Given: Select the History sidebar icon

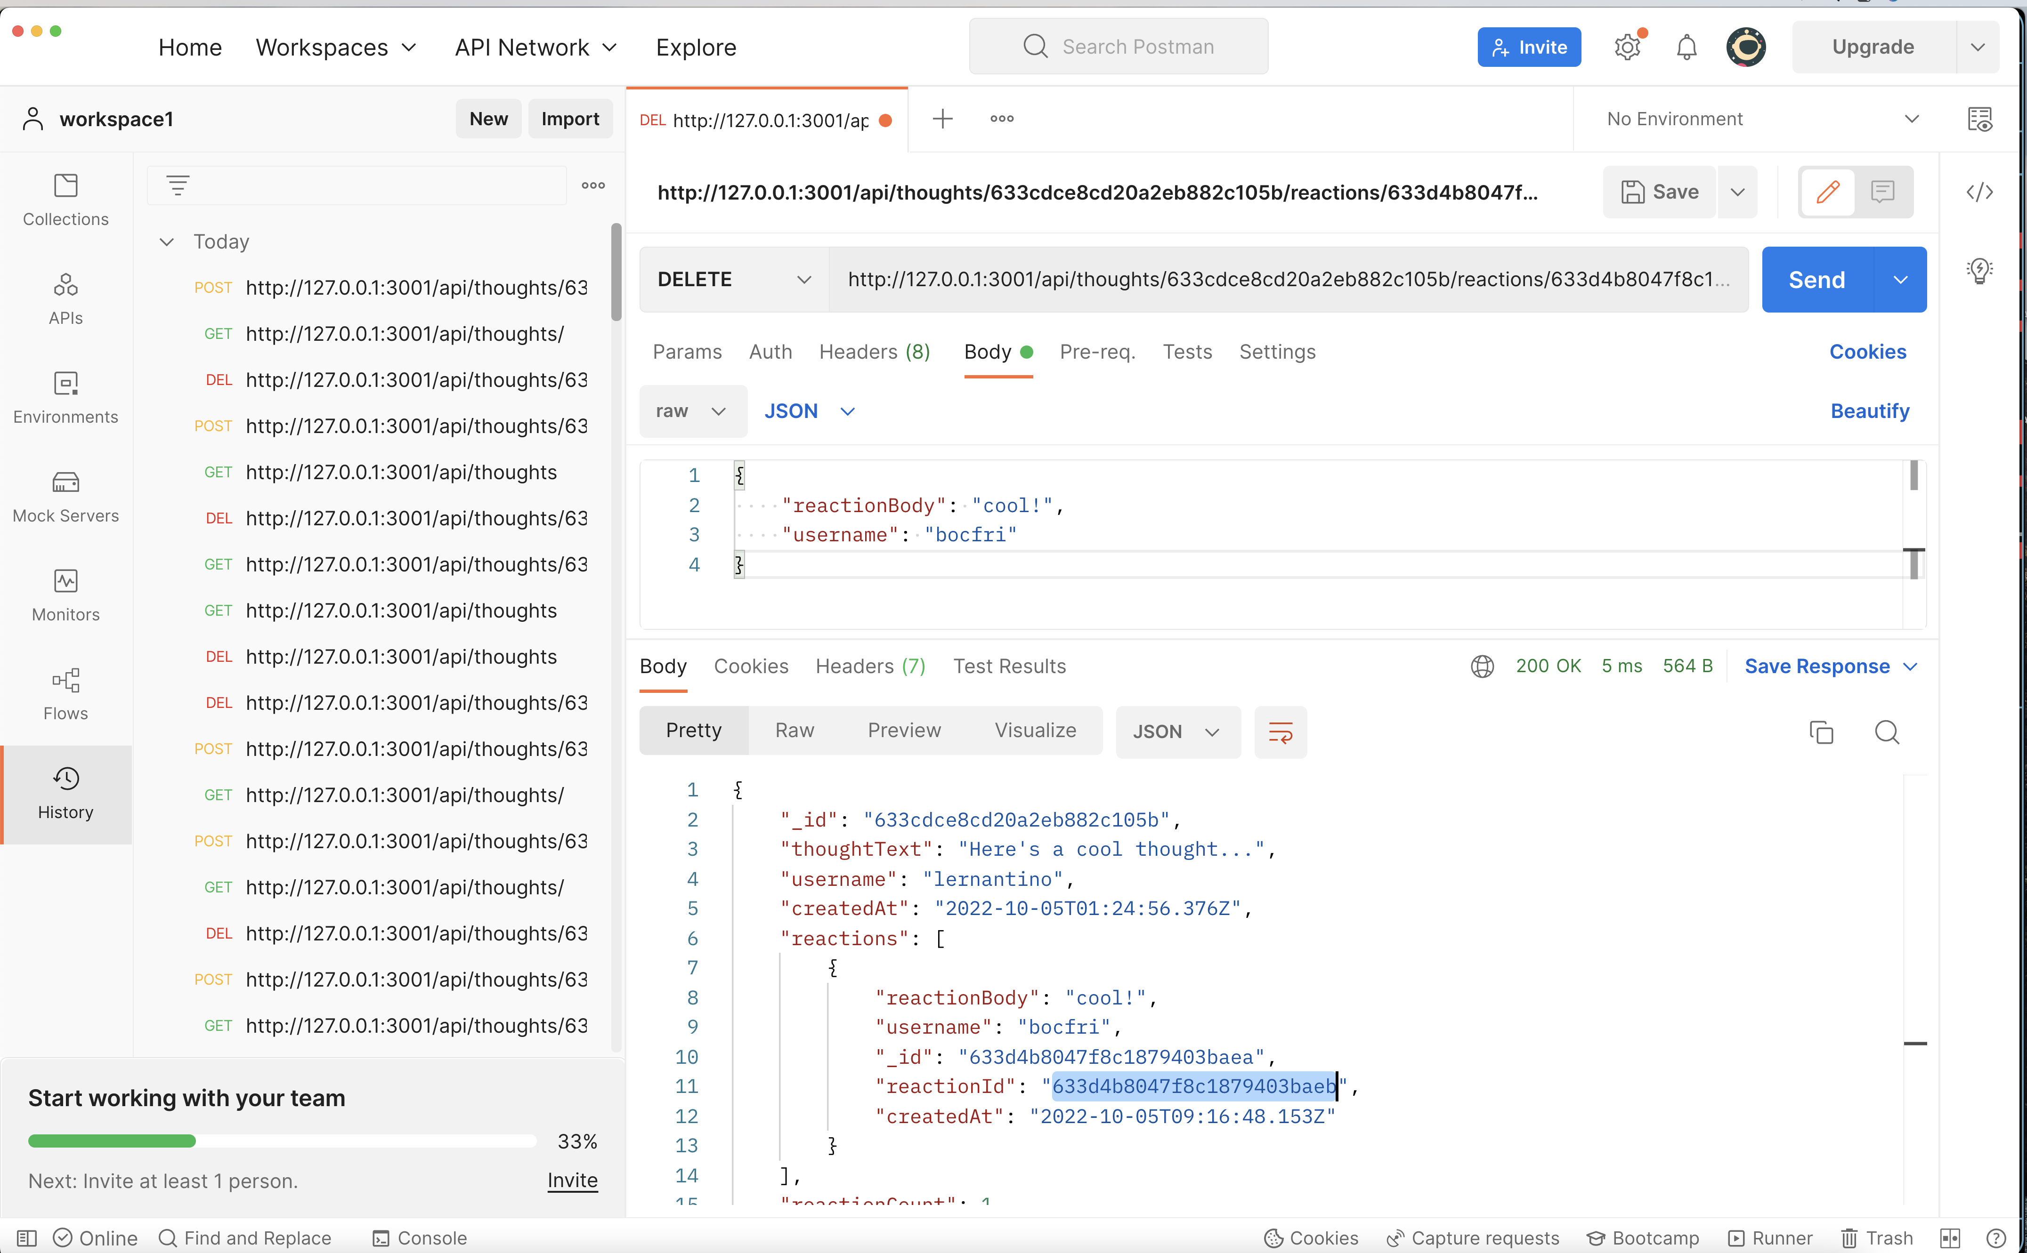Looking at the screenshot, I should [65, 793].
